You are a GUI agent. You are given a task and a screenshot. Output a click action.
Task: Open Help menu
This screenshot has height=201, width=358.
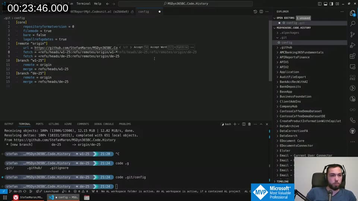pyautogui.click(x=97, y=4)
